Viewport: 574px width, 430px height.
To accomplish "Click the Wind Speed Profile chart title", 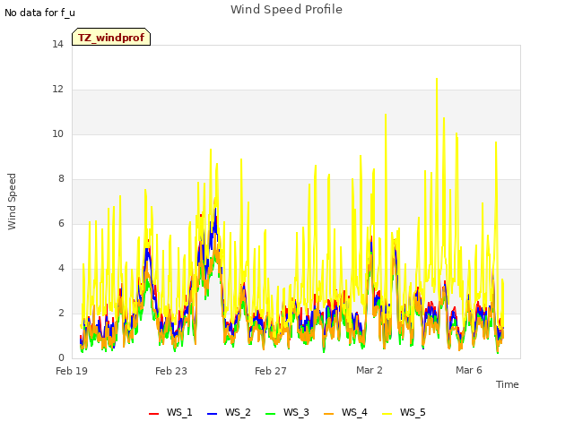I will point(286,10).
